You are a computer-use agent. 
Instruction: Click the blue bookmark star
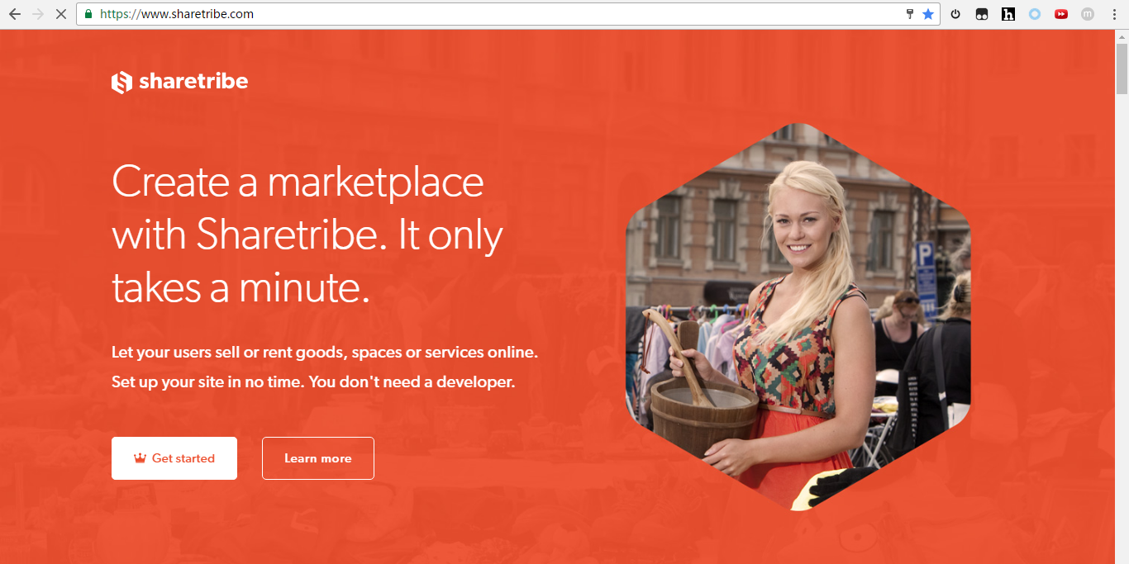tap(928, 14)
